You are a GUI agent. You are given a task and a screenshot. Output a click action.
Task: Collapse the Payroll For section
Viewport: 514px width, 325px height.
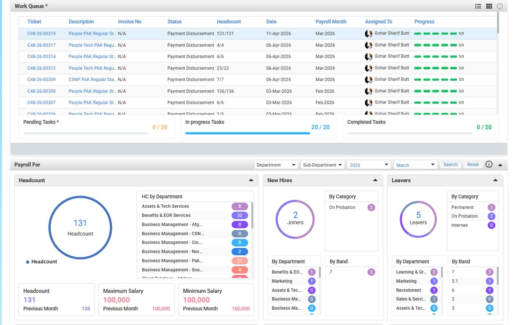[500, 165]
